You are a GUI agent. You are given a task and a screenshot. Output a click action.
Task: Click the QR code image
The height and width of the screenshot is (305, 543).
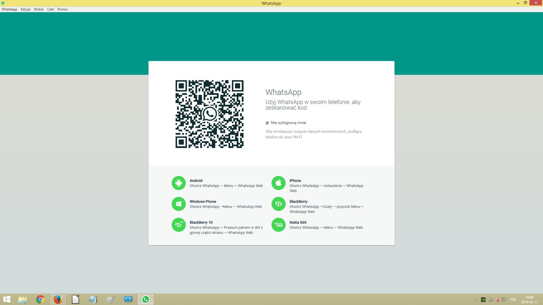[209, 114]
